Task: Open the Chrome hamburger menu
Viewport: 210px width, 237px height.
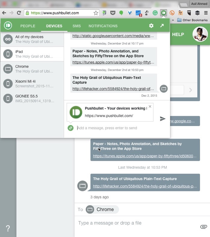Action: tap(206, 13)
